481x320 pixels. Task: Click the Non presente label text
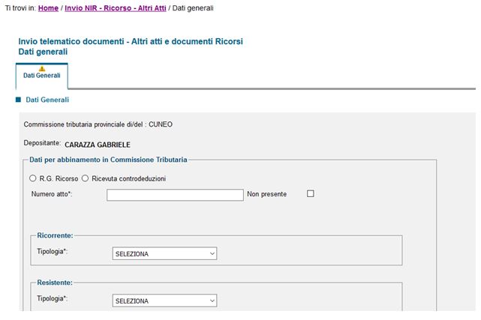267,194
